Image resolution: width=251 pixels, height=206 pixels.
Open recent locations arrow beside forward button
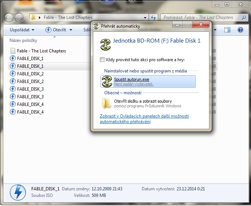click(x=27, y=18)
